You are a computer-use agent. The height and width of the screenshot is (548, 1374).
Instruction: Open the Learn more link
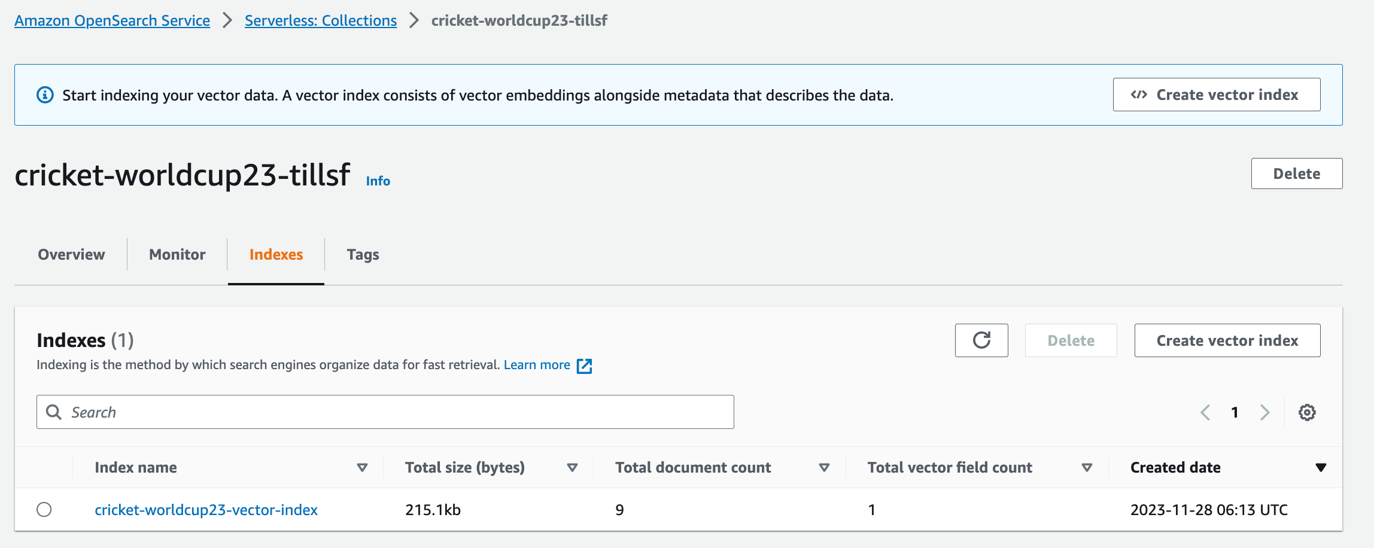(537, 365)
